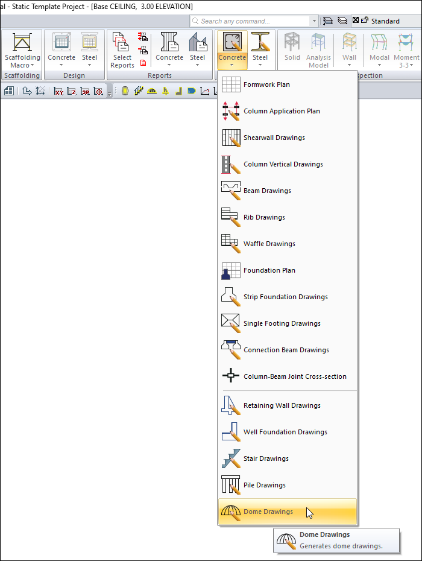
Task: Click the graph line toolbar icon
Action: (x=204, y=91)
